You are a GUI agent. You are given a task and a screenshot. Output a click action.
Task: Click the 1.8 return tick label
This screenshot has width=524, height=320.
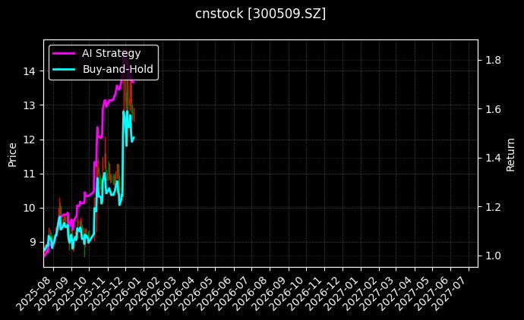point(493,61)
